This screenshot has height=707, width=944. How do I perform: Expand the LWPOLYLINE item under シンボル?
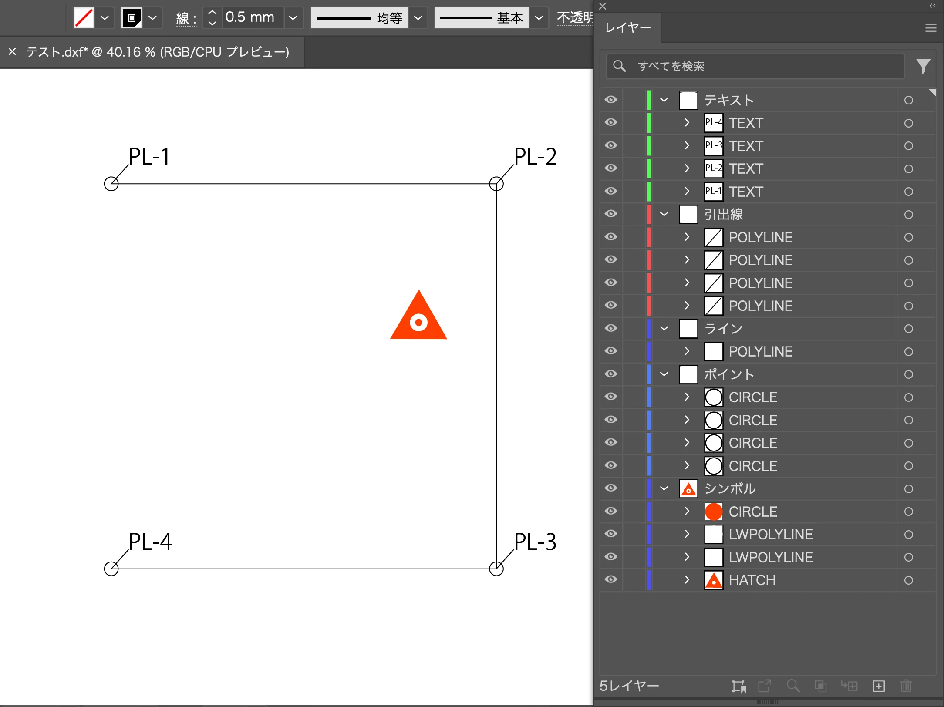pos(687,534)
